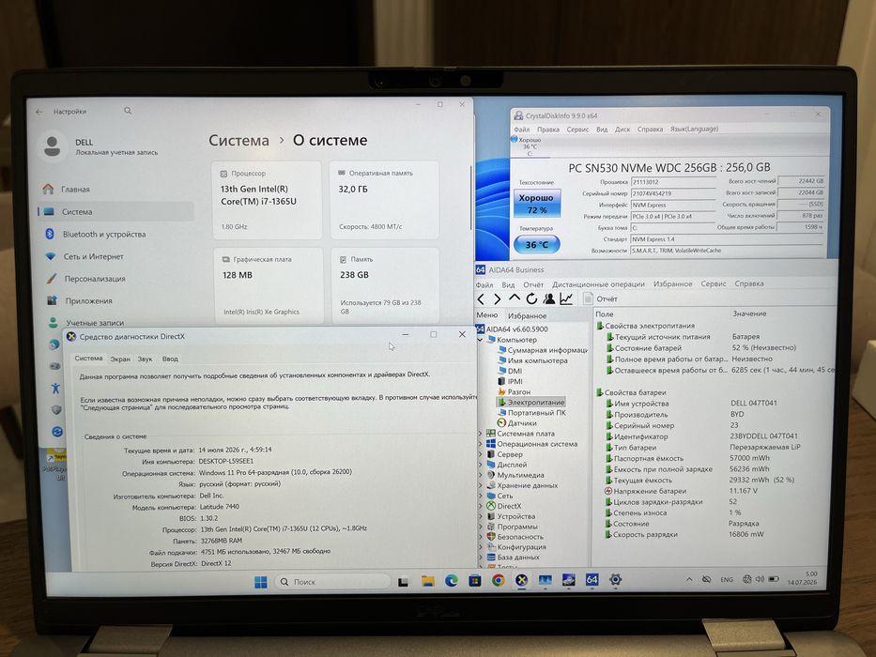
Task: Open CrystalDiskInfo Правка menu
Action: [548, 130]
